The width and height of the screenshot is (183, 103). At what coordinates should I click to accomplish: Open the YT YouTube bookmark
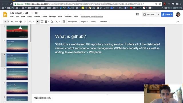pyautogui.click(x=132, y=8)
